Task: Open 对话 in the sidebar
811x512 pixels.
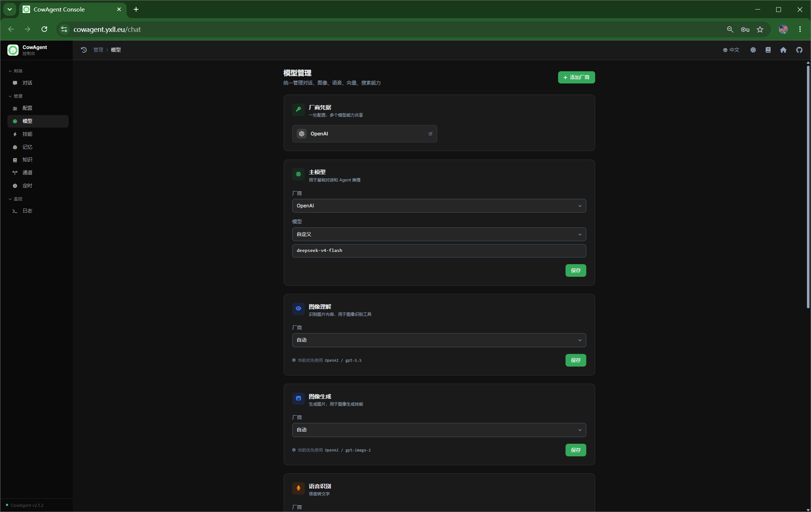Action: pos(38,83)
